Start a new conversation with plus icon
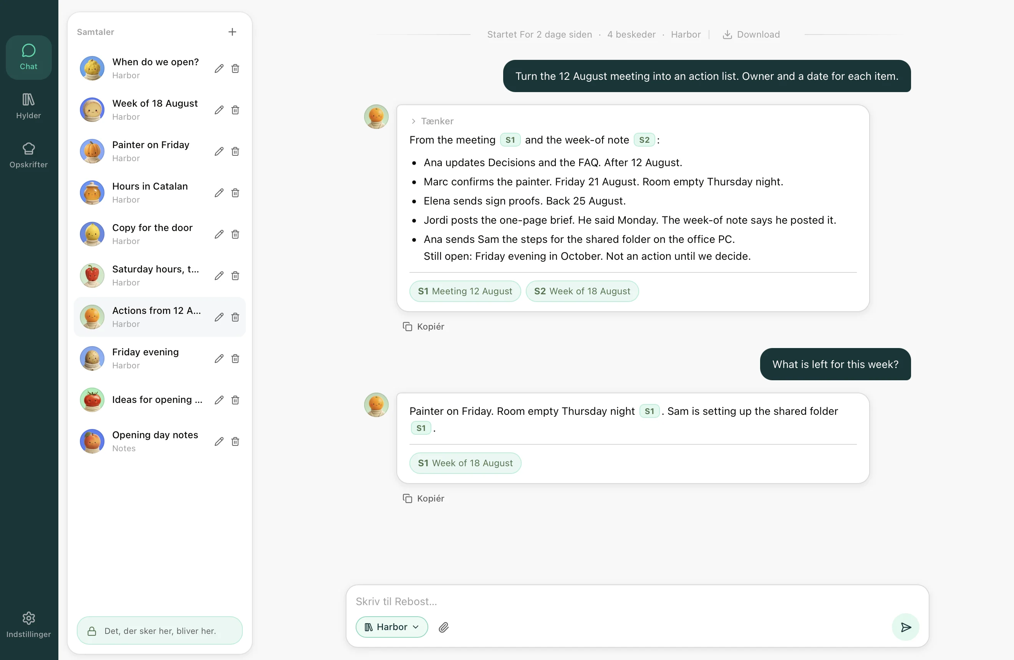1014x660 pixels. tap(232, 32)
